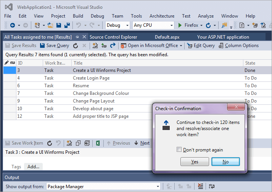Screen dimensions: 272x192
Task: Click Save Query button
Action: 55,46
